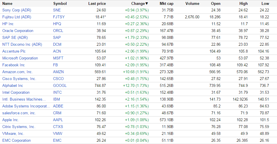Sort table by Symbol header
Screen dimensions: 277x144
[x=60, y=4]
